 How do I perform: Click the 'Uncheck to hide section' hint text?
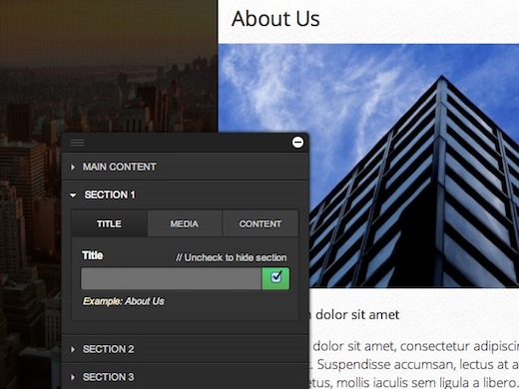coord(232,257)
